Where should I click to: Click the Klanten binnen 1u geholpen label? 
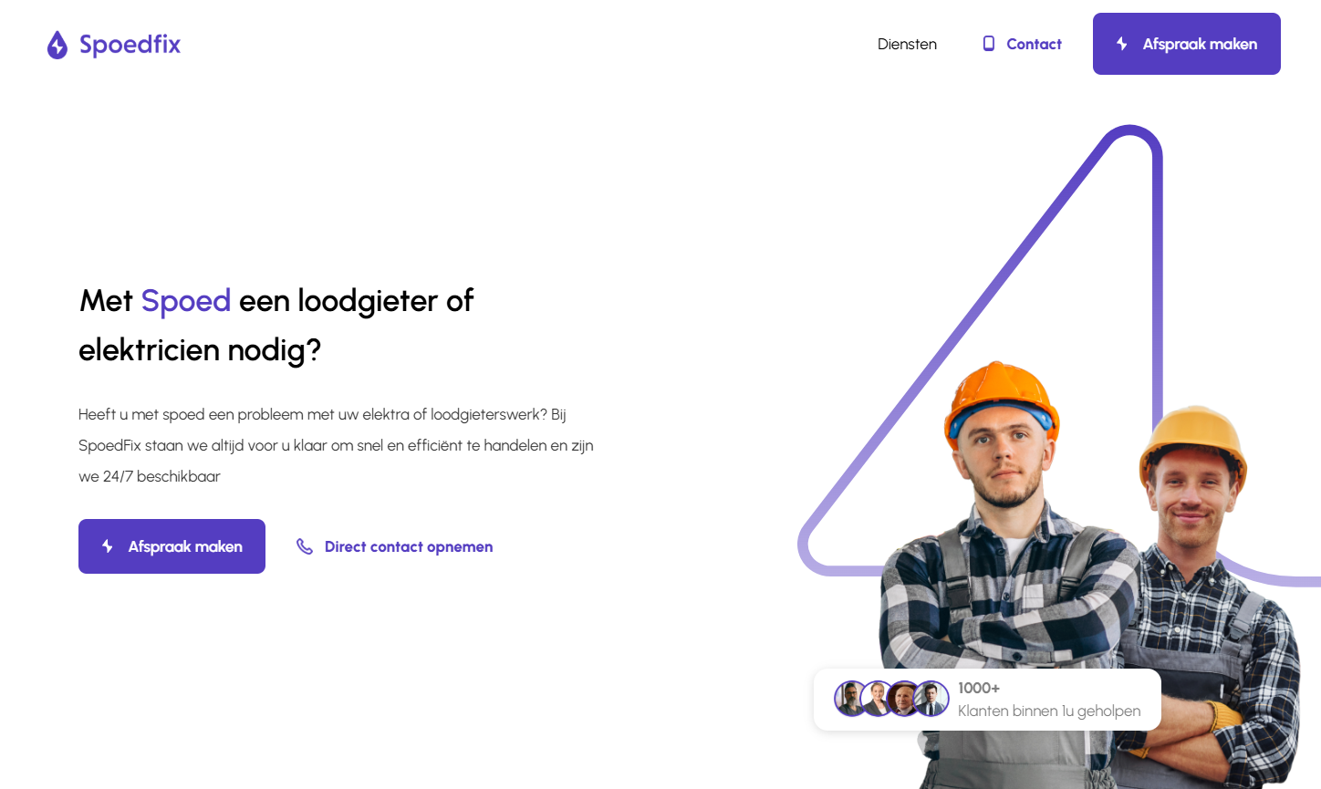click(1049, 711)
